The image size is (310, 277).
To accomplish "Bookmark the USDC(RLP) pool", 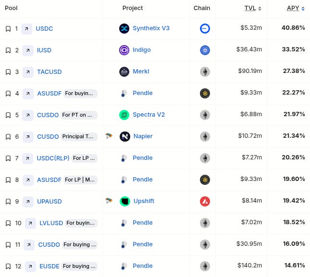I will (x=8, y=158).
